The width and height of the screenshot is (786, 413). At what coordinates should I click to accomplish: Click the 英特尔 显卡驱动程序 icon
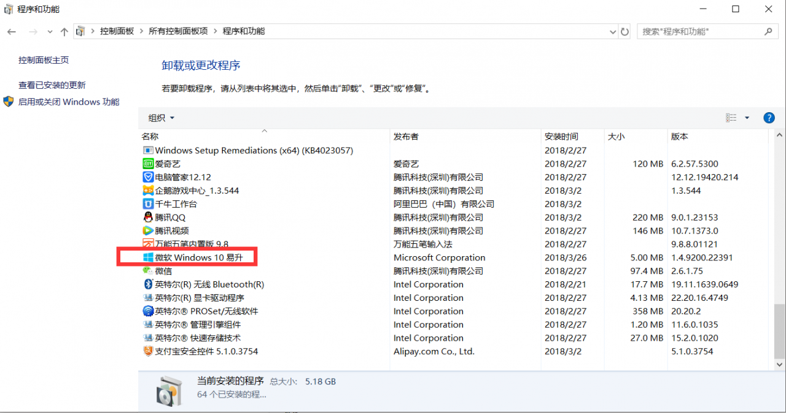(x=148, y=298)
